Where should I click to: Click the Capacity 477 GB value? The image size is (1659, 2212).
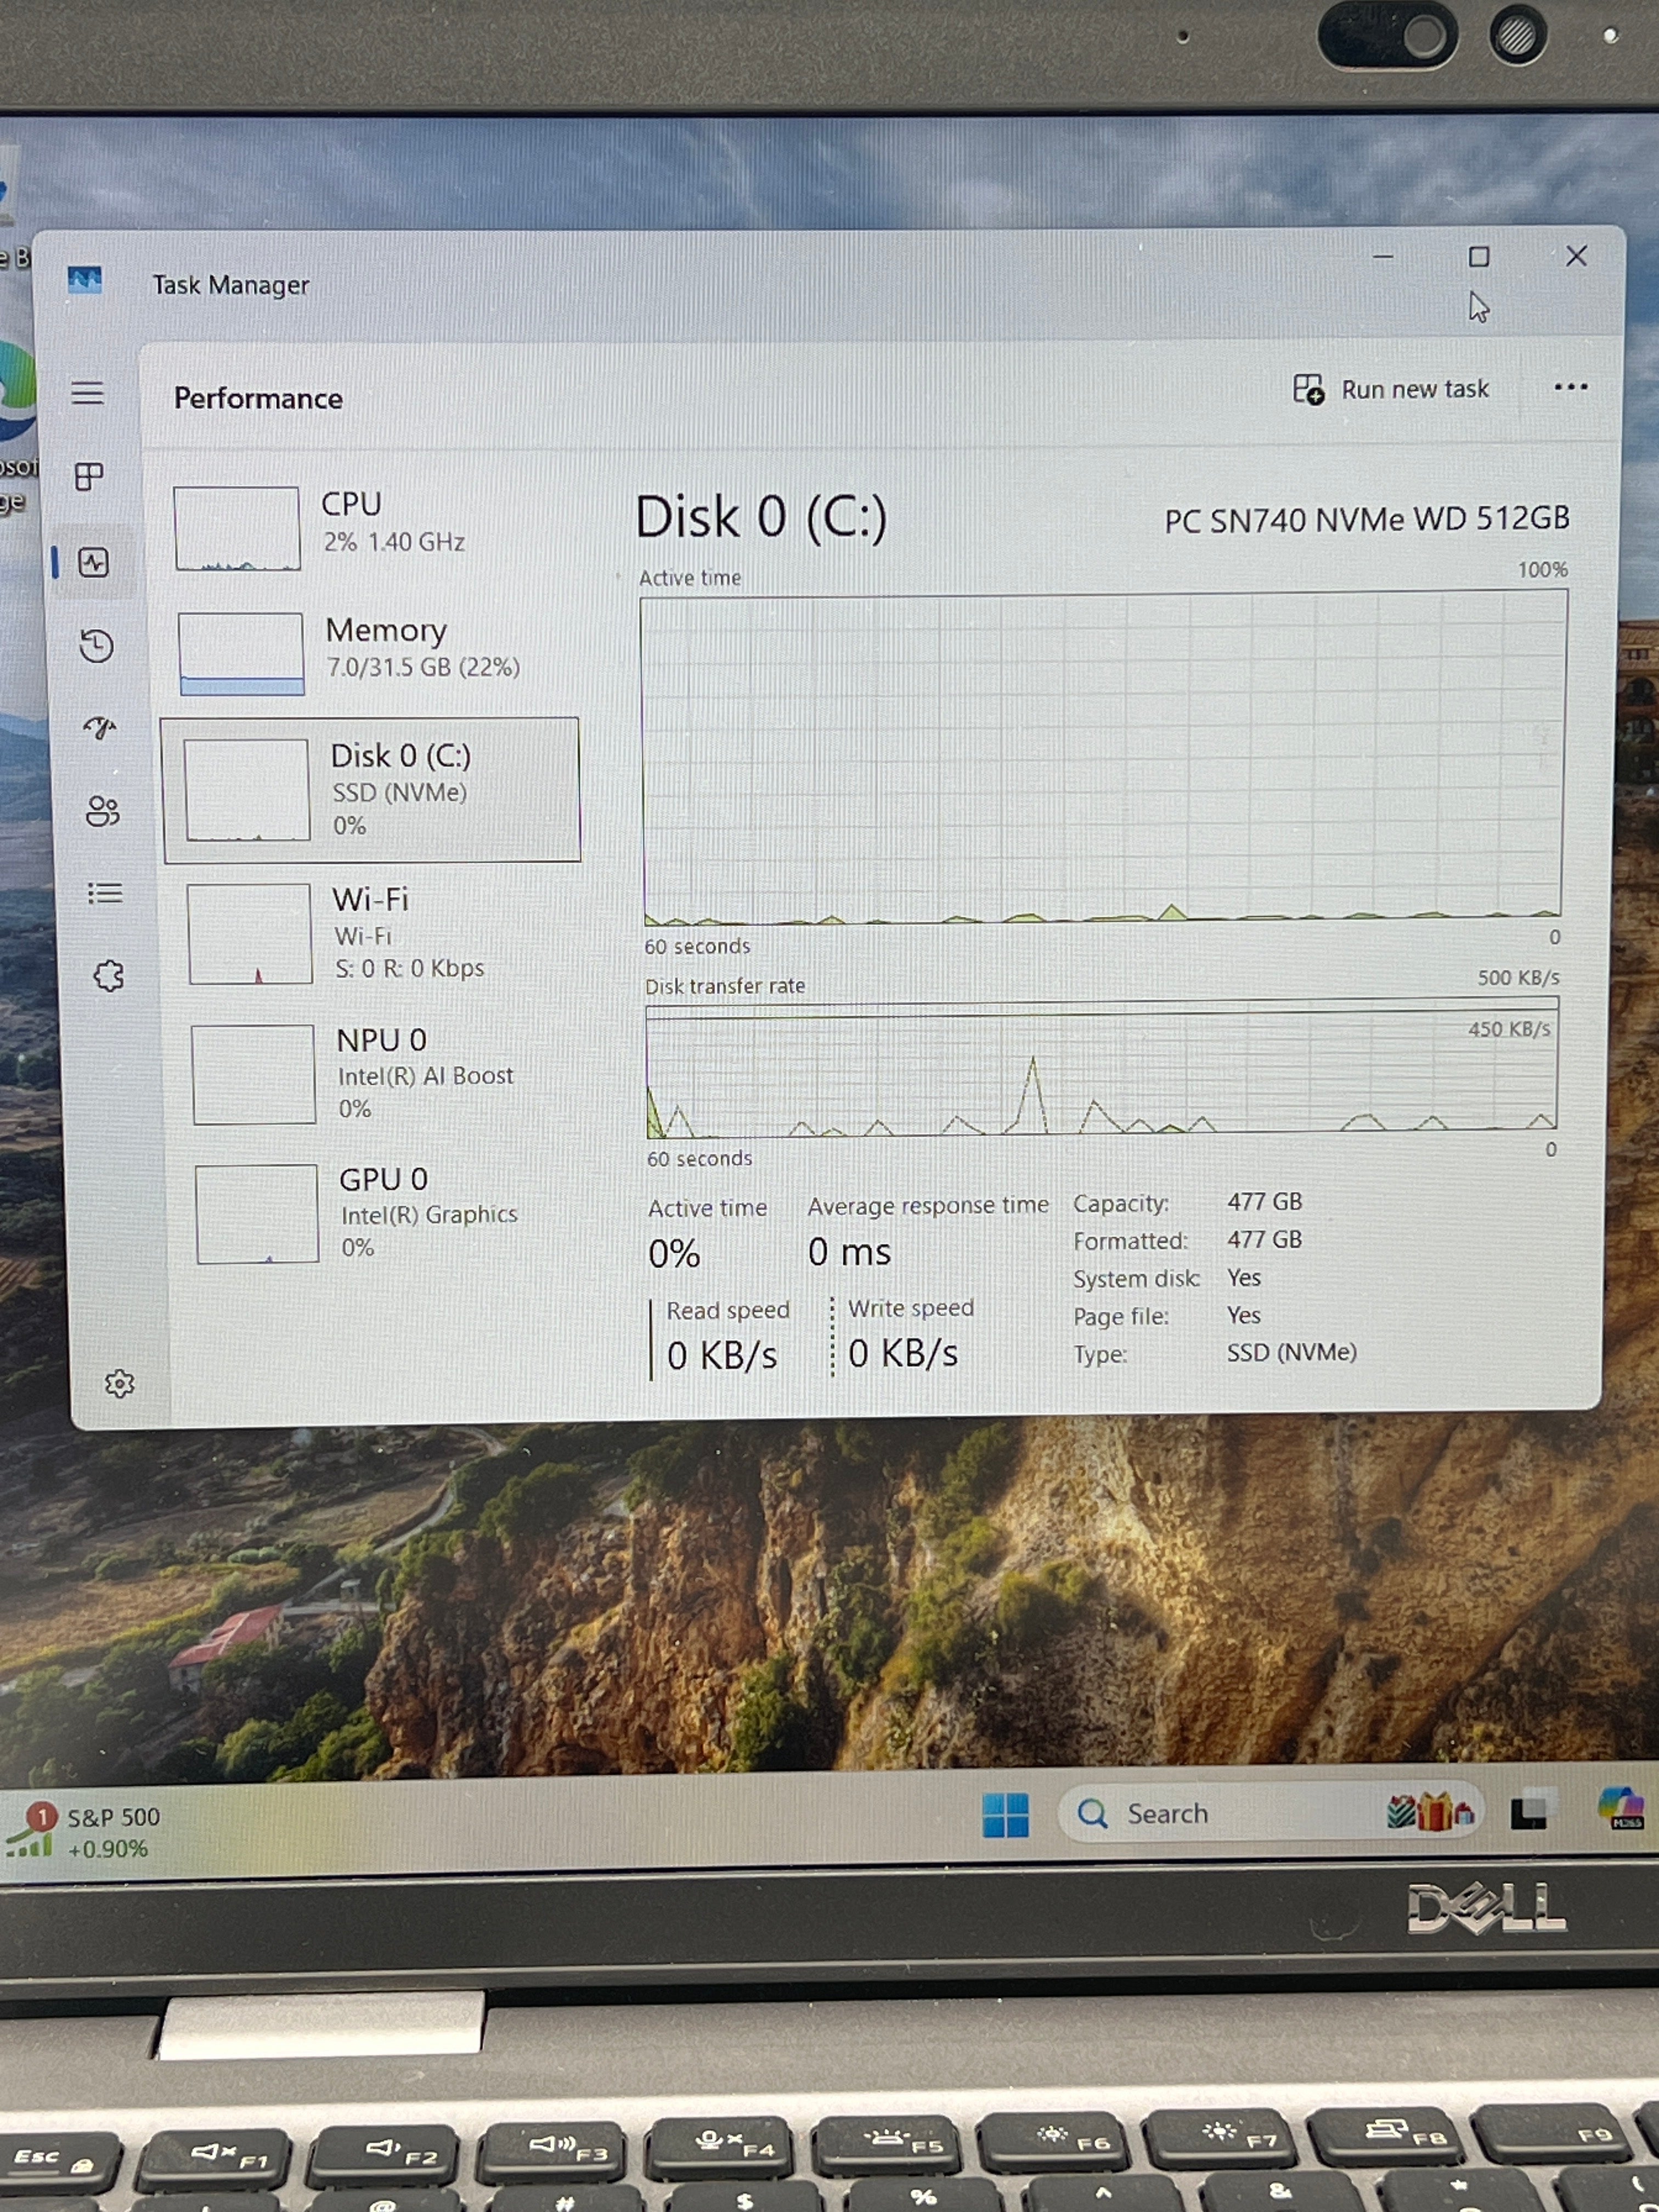[1264, 1201]
